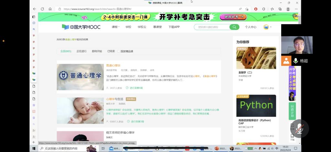Unmute with floating crossed microphone button
331x152 pixels.
[x=299, y=129]
